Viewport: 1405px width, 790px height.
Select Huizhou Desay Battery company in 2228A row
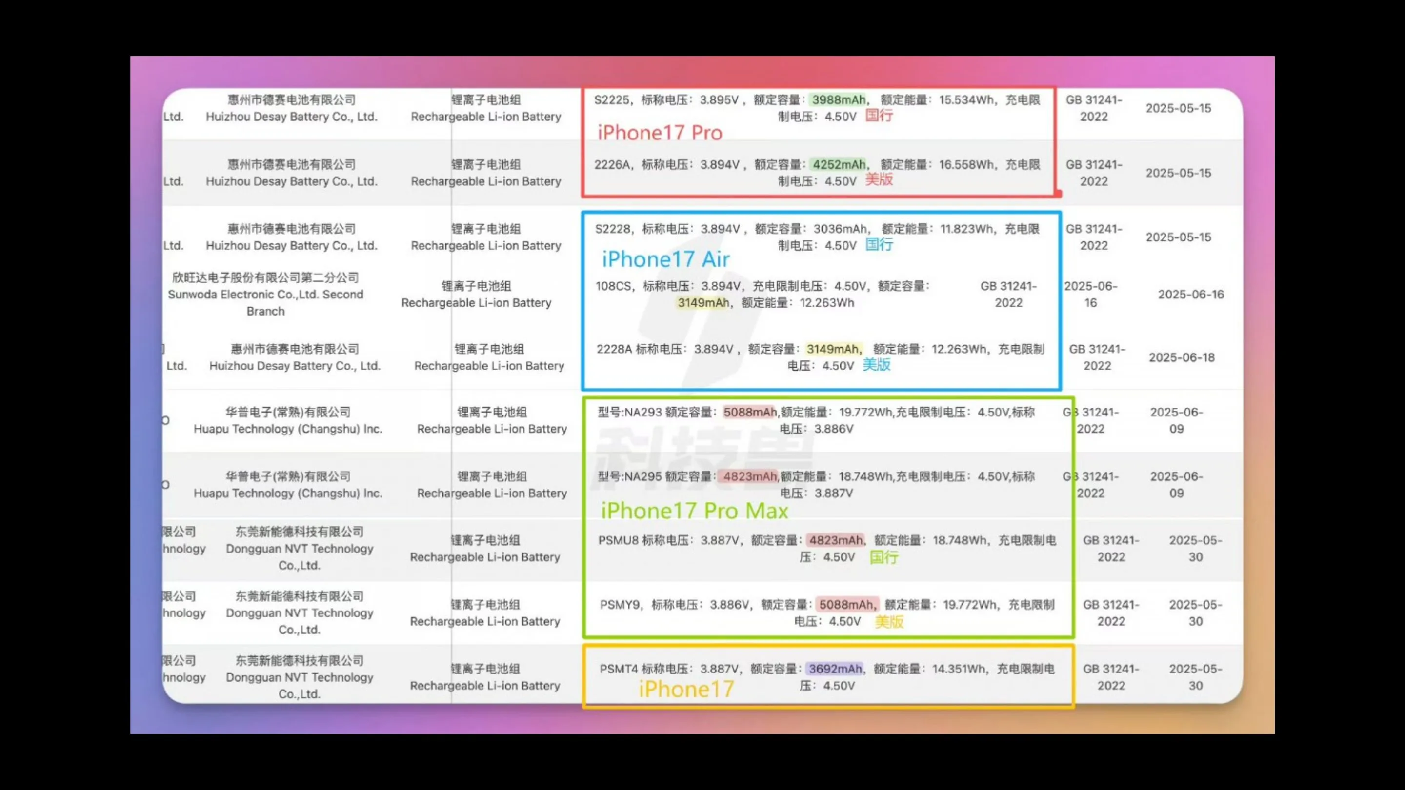(x=295, y=357)
